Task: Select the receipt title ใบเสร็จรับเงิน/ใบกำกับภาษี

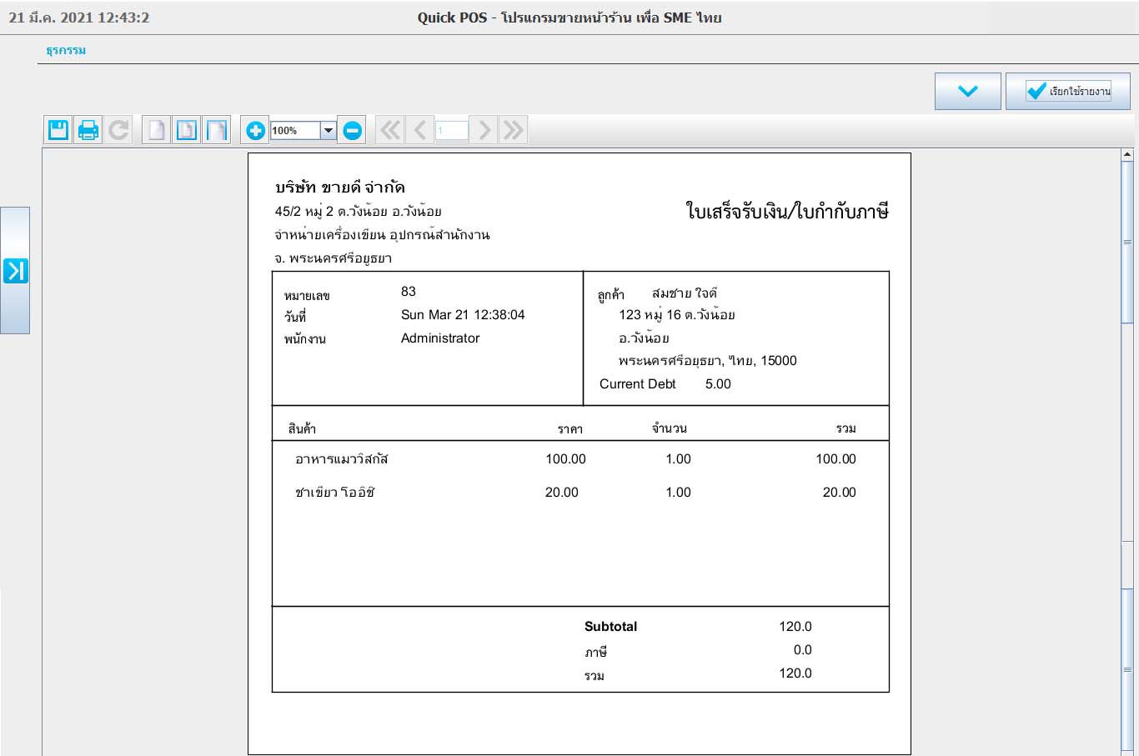Action: pyautogui.click(x=787, y=211)
